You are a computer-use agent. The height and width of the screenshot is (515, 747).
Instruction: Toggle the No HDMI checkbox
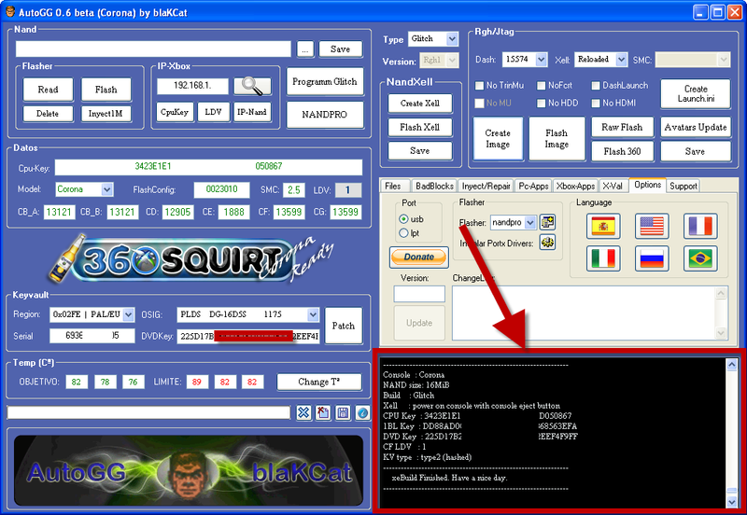pos(596,104)
